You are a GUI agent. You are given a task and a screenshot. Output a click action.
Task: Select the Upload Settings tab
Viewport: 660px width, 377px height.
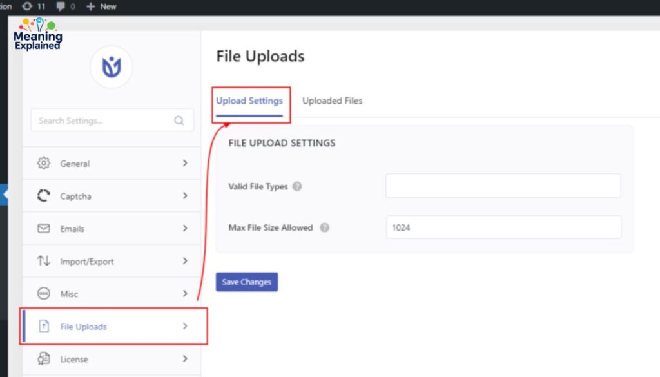250,101
